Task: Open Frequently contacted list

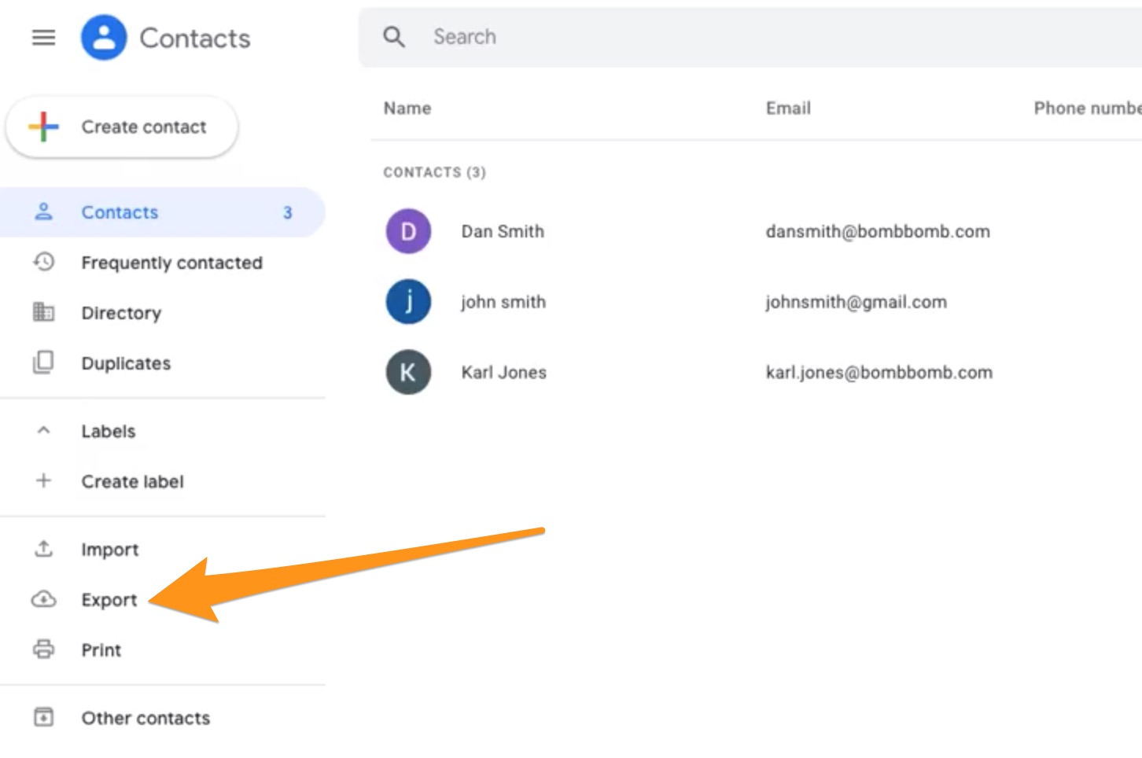Action: 161,263
